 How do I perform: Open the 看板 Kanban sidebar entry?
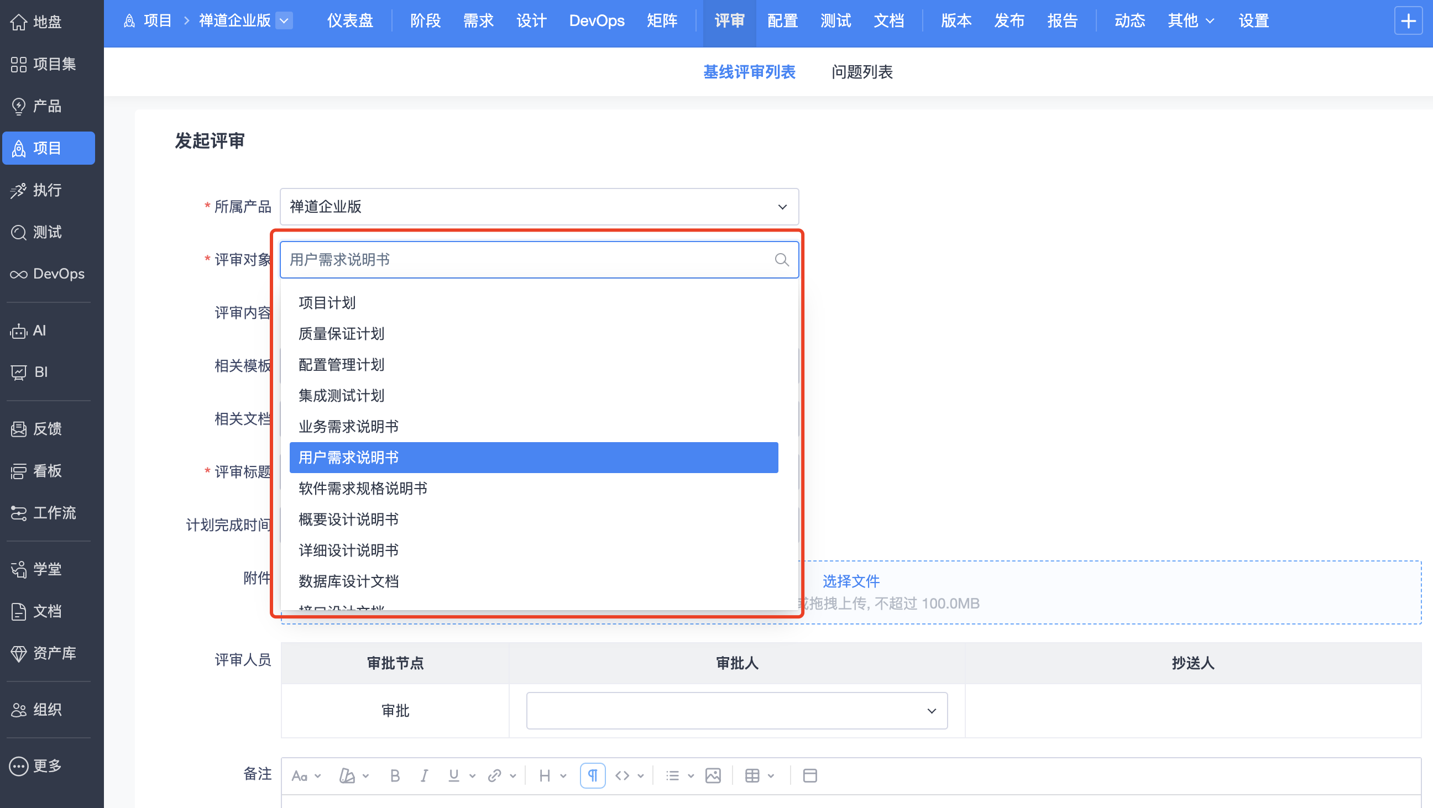click(47, 471)
